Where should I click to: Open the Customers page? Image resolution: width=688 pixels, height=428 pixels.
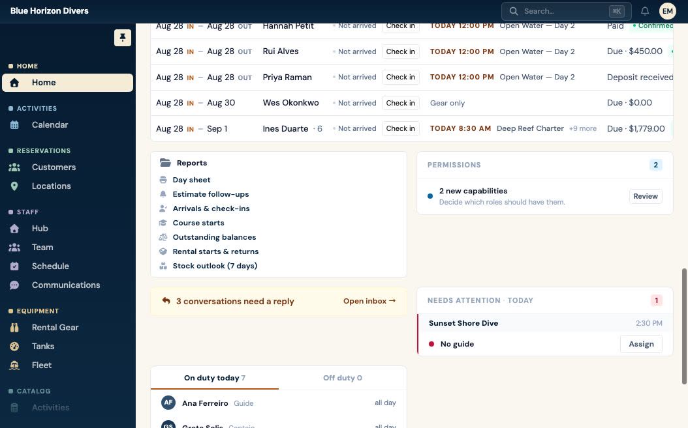pos(68,167)
